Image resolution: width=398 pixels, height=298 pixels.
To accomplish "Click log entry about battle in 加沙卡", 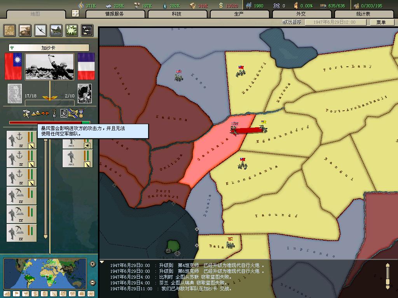I will point(171,289).
